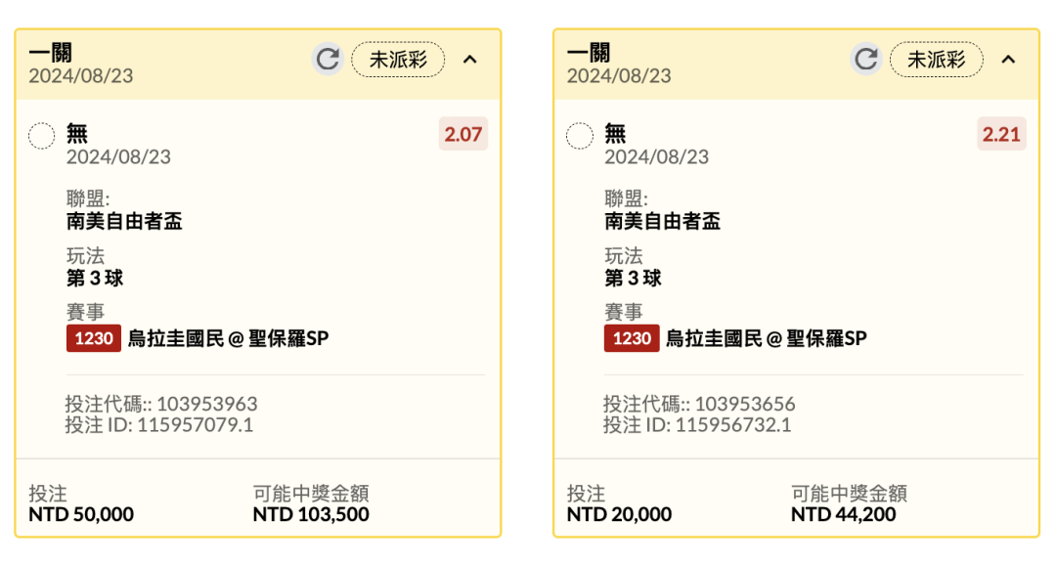Collapse the left 一關 bet card
Screen dimensions: 1056x566
[x=470, y=60]
